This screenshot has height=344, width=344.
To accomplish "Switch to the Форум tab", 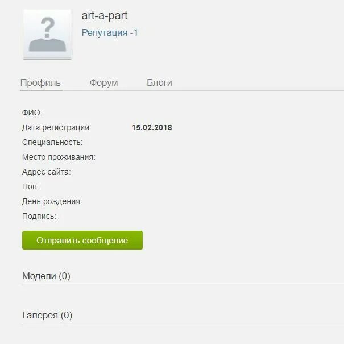I will pos(103,83).
